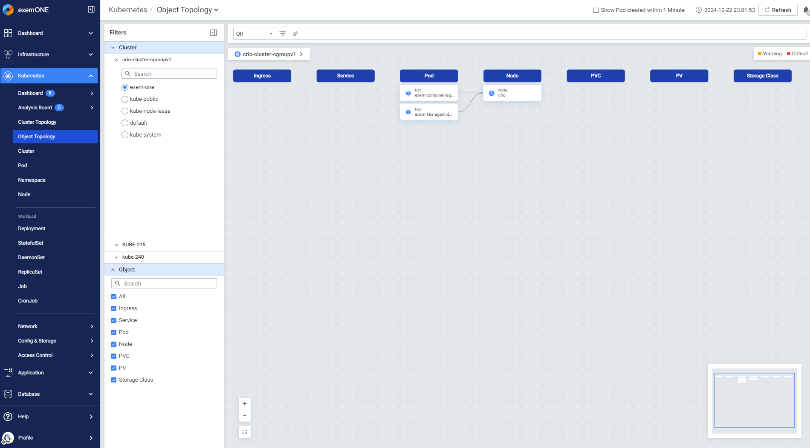
Task: Collapse the left sidebar using the panel icon
Action: click(91, 9)
